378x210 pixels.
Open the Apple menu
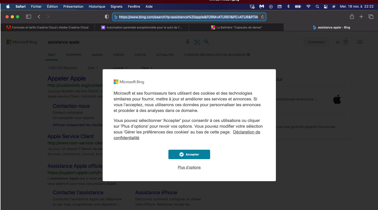(x=8, y=6)
